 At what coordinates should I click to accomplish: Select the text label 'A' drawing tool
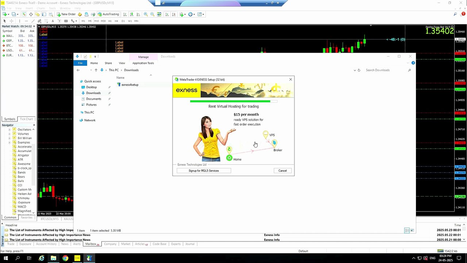click(x=53, y=21)
